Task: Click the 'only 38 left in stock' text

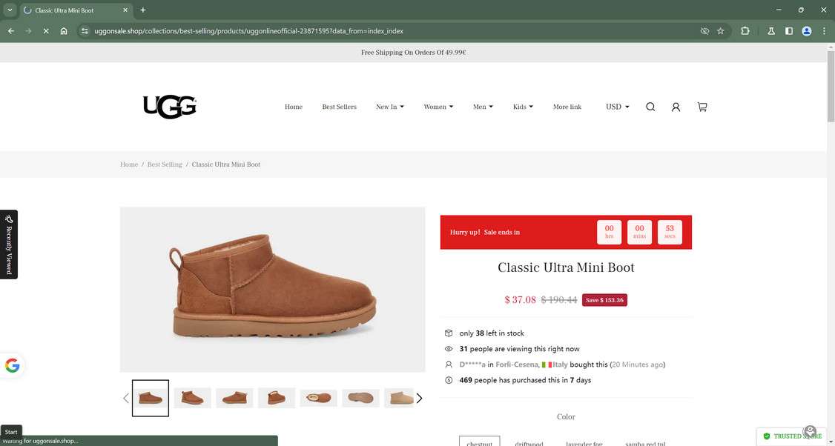Action: (x=492, y=333)
